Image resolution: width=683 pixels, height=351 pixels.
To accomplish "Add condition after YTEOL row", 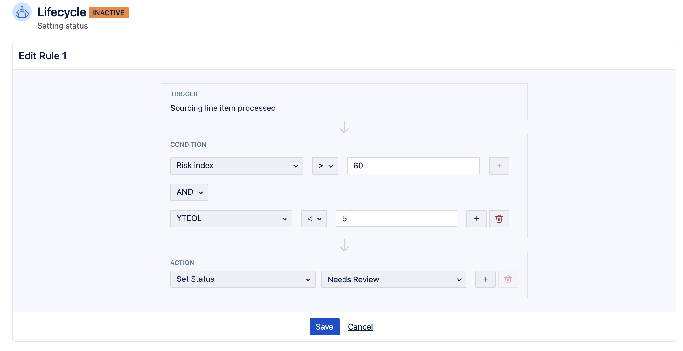I will [x=476, y=219].
